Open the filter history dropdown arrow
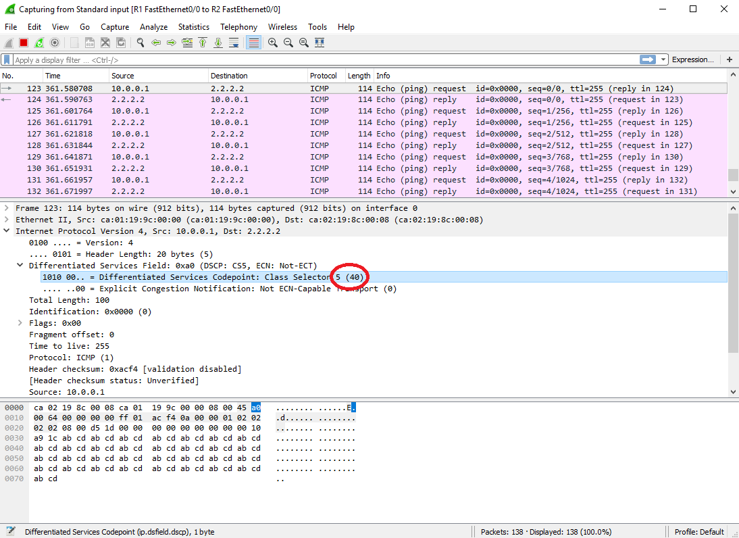Viewport: 739px width, 538px height. (663, 59)
